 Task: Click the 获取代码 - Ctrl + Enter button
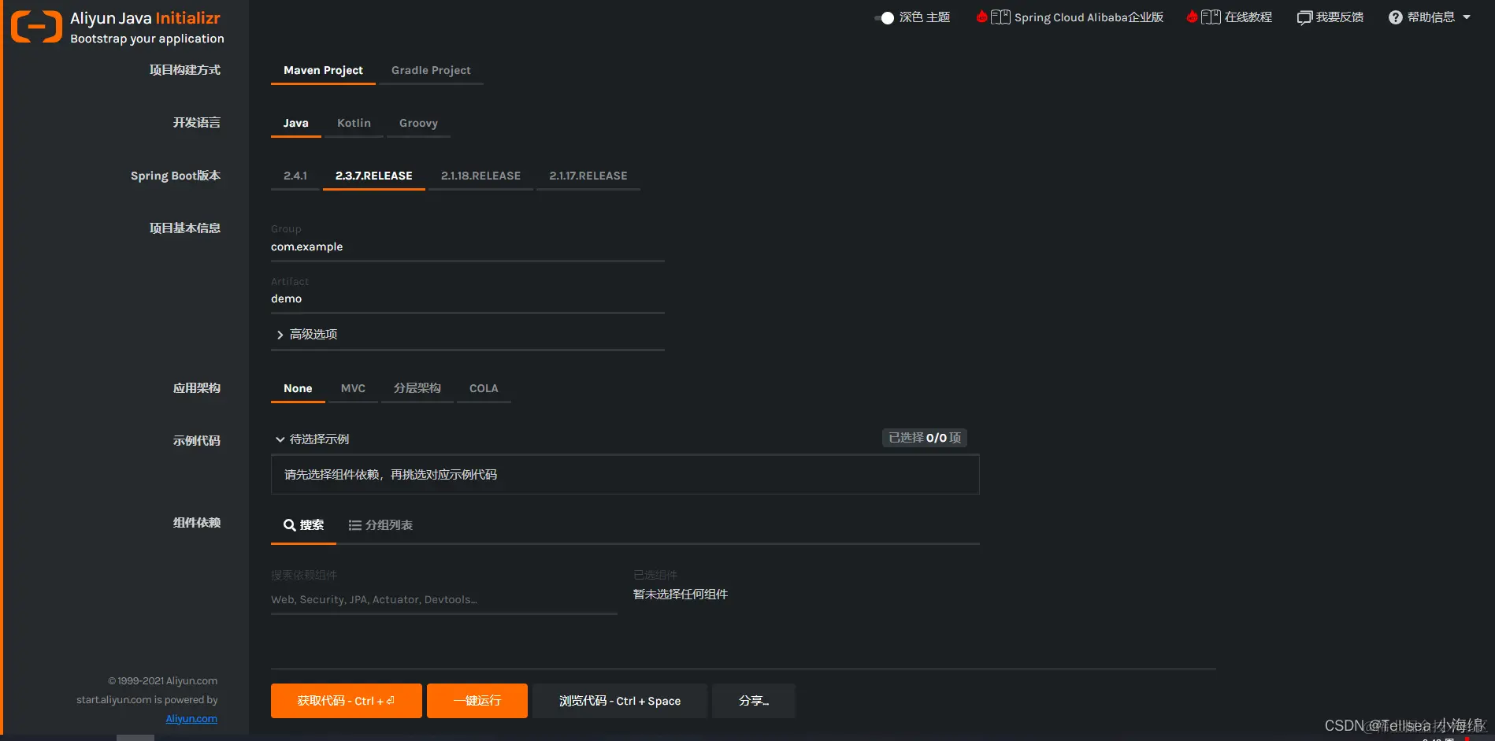point(347,701)
